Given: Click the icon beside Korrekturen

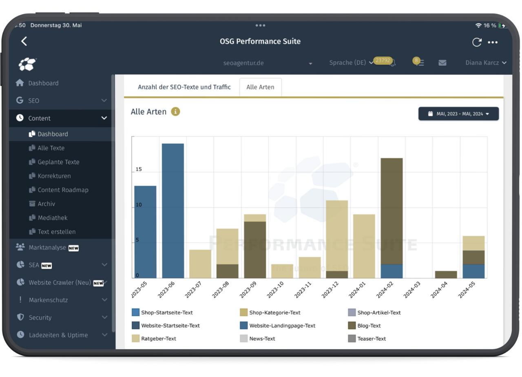Looking at the screenshot, I should [32, 176].
